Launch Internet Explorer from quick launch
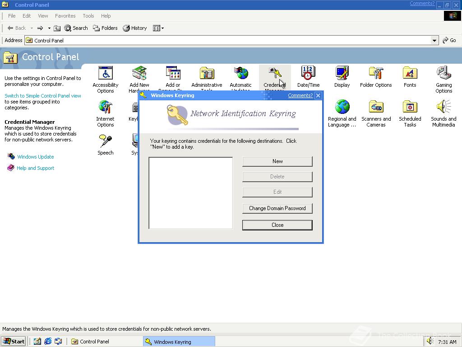The image size is (462, 347). (48, 342)
